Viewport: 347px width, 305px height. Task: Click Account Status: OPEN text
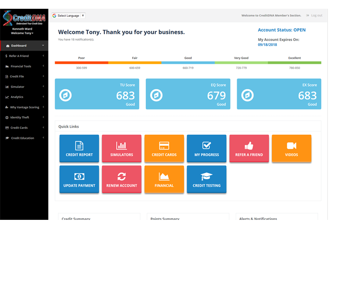tap(282, 30)
